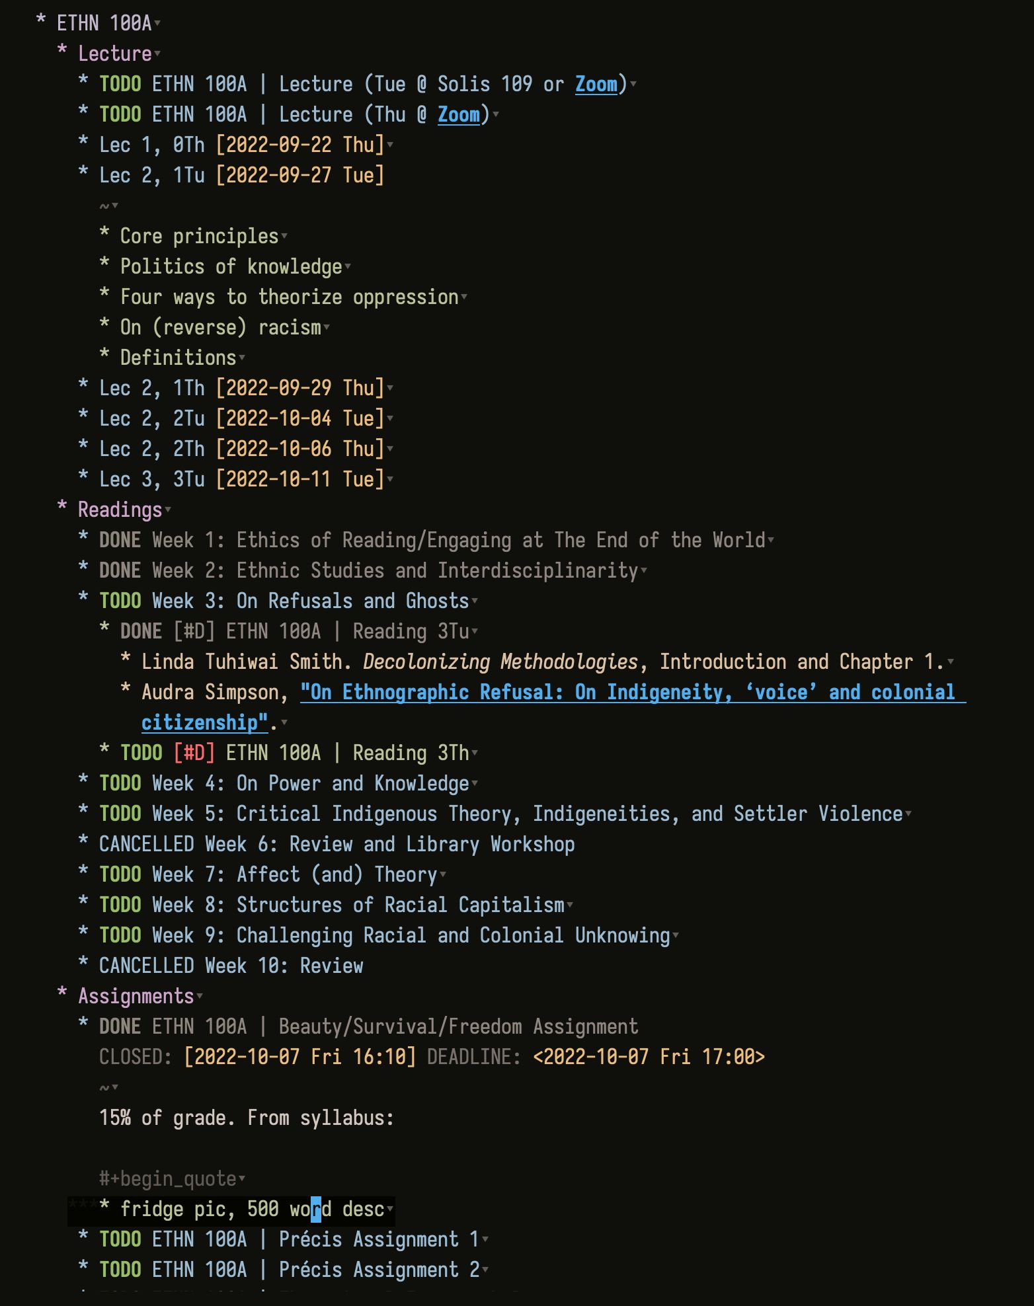Click the red [#D] priority cookie on Reading 3Th

click(194, 753)
